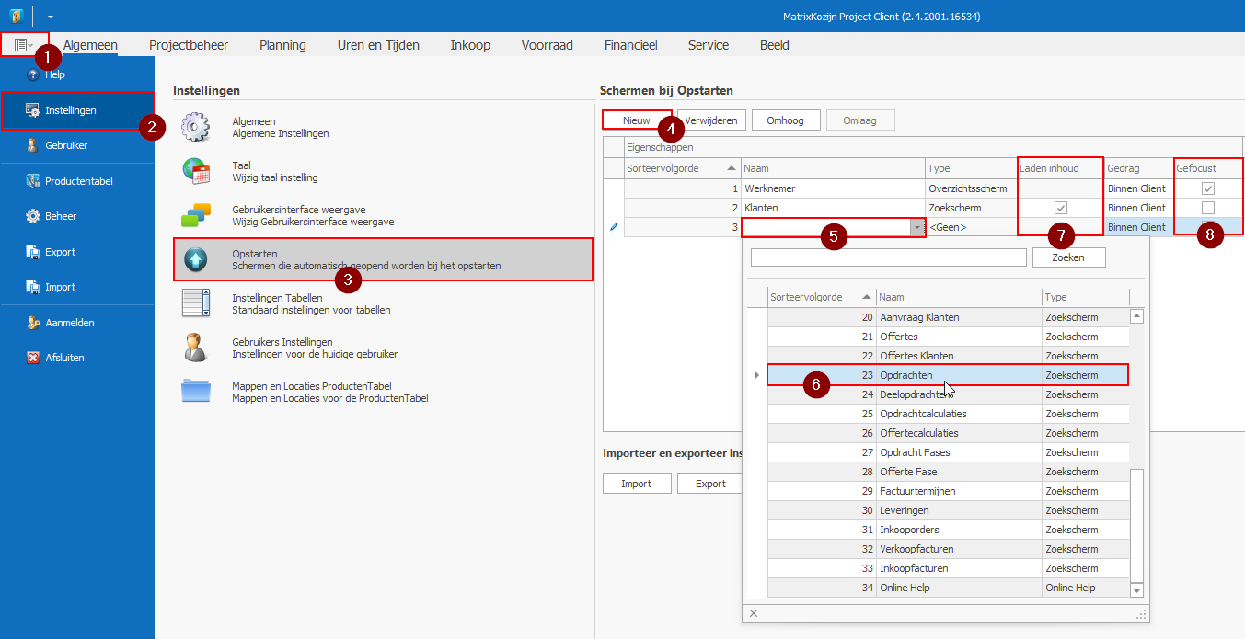Select Factuurtermijnen in the list
Viewport: 1245px width, 639px height.
coord(948,491)
